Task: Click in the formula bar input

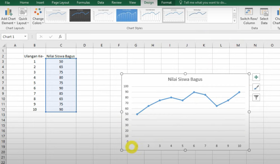Action: point(173,37)
